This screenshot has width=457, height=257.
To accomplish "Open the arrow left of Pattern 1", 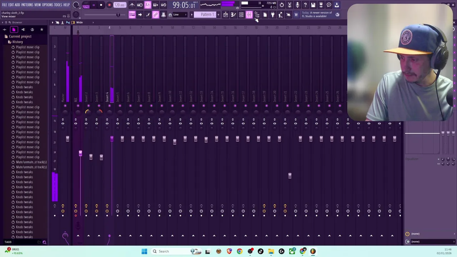I will tap(192, 15).
